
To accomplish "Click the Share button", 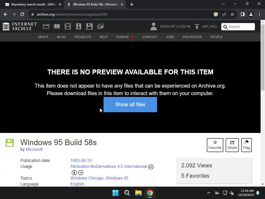I will click(232, 145).
